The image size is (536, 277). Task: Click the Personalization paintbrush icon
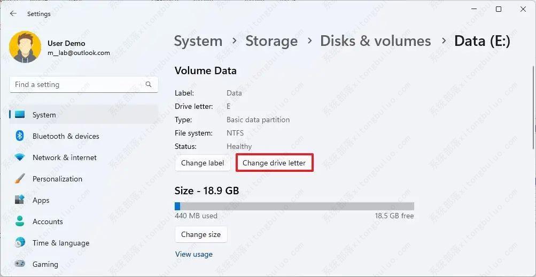click(x=20, y=179)
